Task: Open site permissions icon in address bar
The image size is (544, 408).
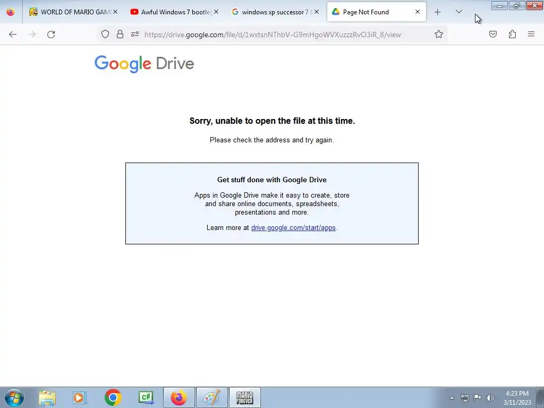Action: pyautogui.click(x=135, y=34)
